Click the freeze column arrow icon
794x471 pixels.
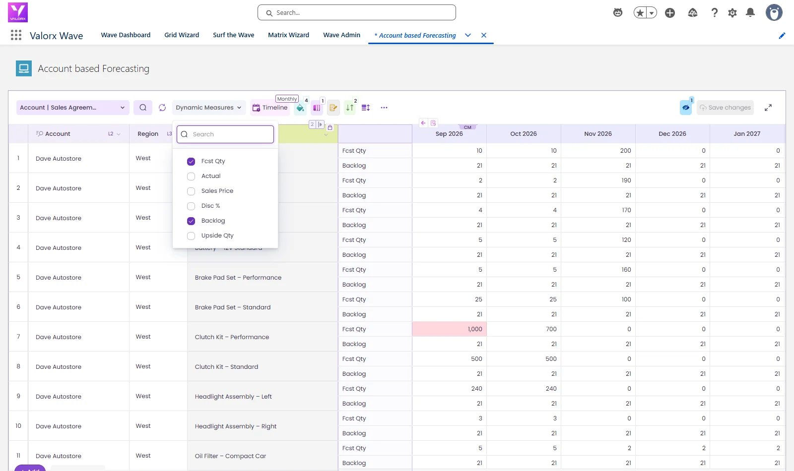point(320,124)
